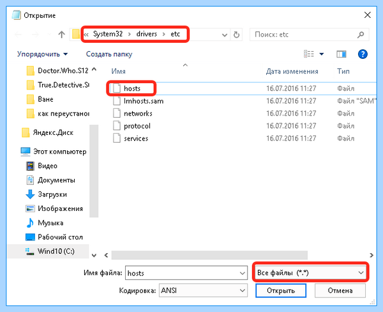383x312 pixels.
Task: Click the view layout icon
Action: [309, 54]
